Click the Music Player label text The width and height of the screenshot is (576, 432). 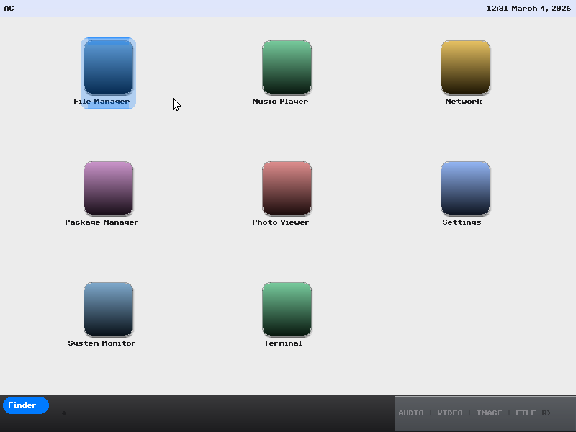282,101
